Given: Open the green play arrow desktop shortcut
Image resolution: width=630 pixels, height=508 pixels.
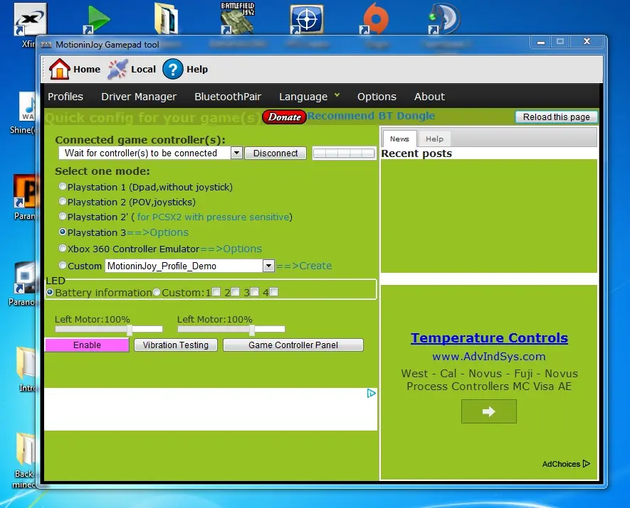Looking at the screenshot, I should [x=97, y=19].
